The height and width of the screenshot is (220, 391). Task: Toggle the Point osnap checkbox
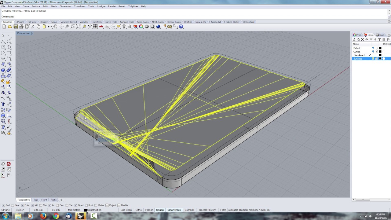pos(22,205)
